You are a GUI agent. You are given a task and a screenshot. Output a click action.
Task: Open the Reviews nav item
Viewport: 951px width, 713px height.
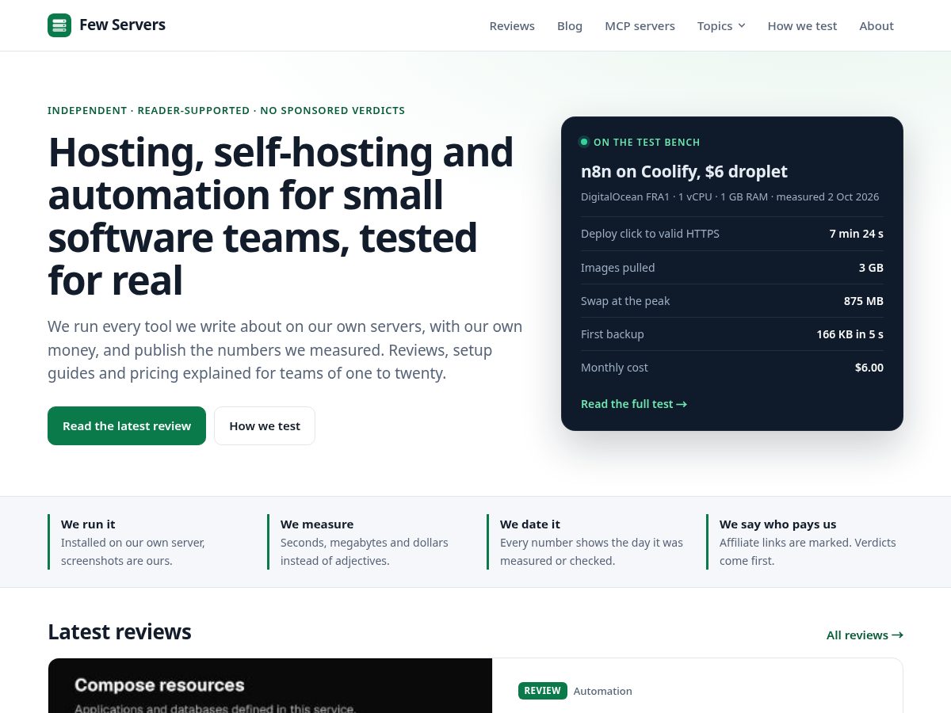pos(512,26)
